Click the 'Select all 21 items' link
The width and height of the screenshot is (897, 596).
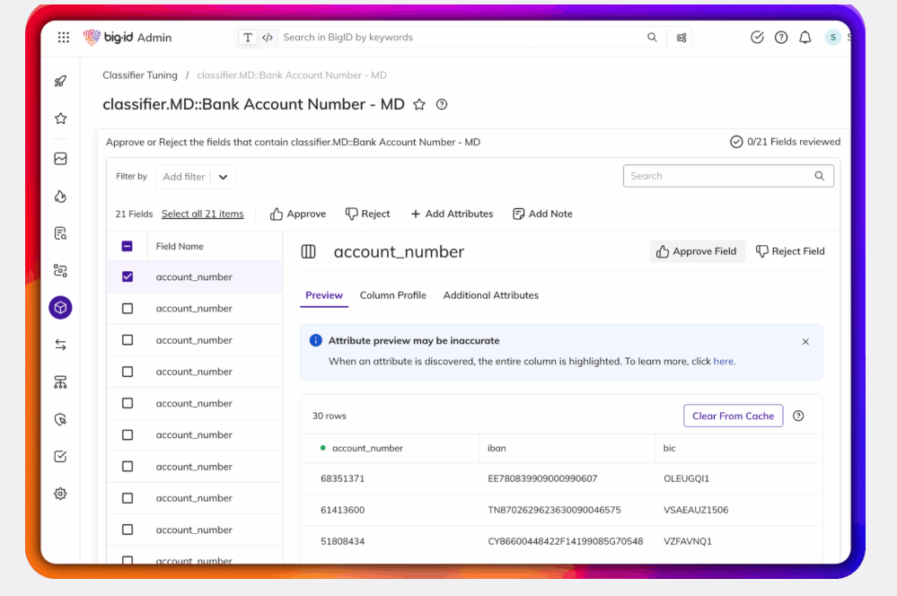(202, 215)
